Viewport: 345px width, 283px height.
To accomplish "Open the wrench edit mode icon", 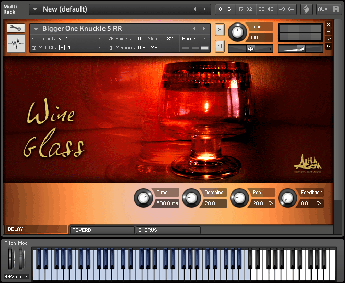I will tap(16, 28).
